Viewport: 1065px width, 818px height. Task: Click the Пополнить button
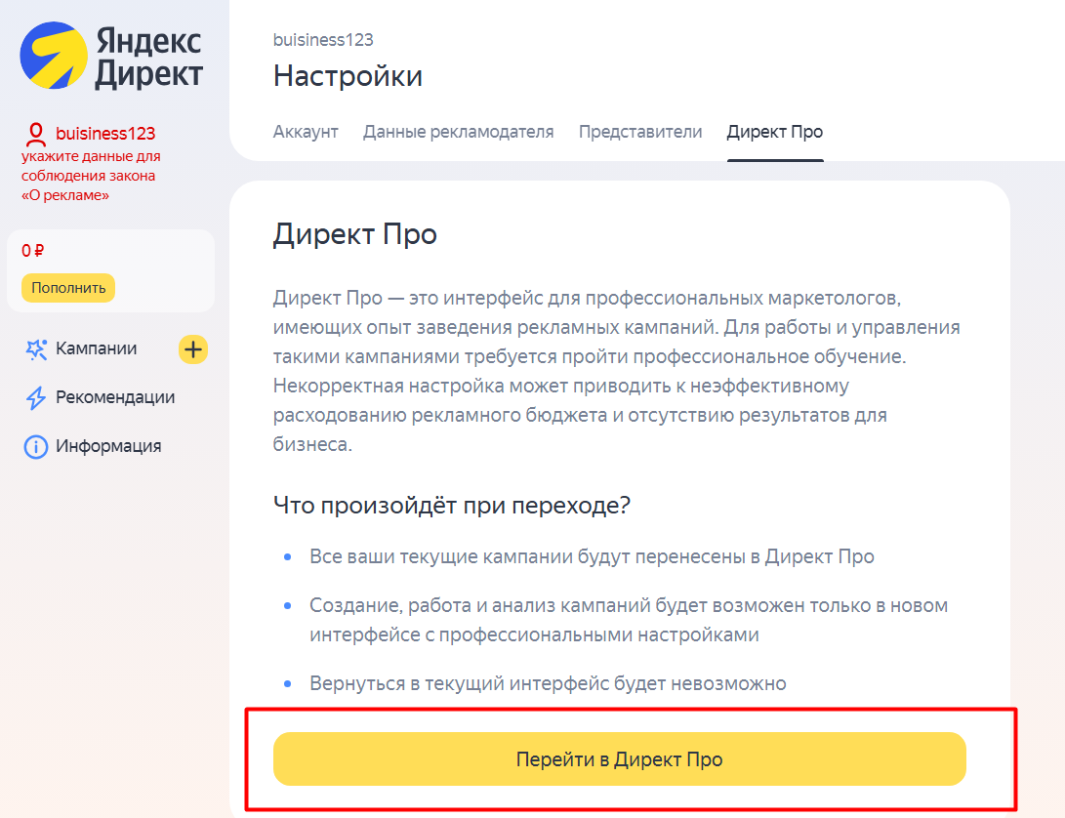pos(68,288)
